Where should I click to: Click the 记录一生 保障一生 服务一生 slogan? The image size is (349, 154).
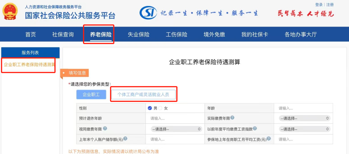(x=209, y=13)
